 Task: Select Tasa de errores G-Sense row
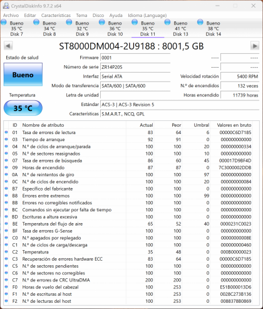(128, 231)
